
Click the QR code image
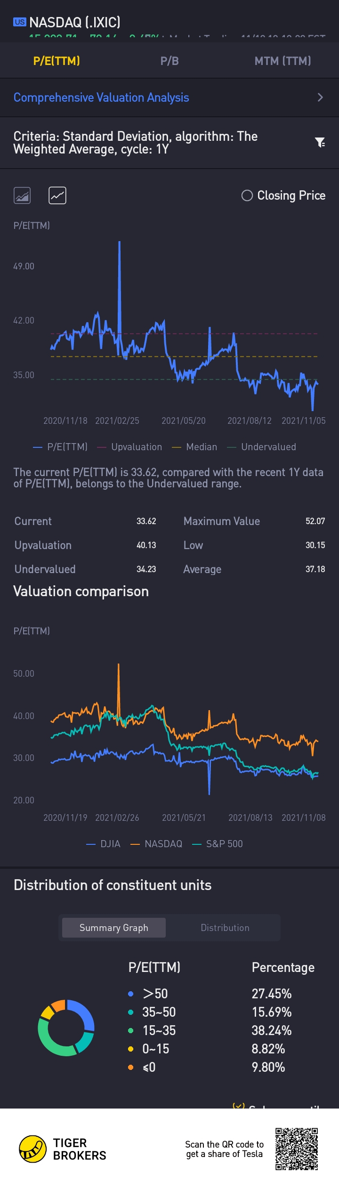coord(297,1149)
